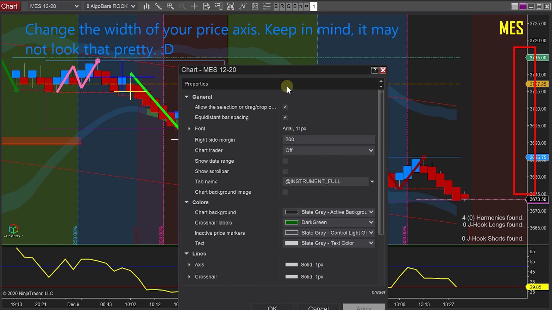Screen dimensions: 552x310
Task: Click the 29.85 indicator value marker
Action: tap(537, 287)
